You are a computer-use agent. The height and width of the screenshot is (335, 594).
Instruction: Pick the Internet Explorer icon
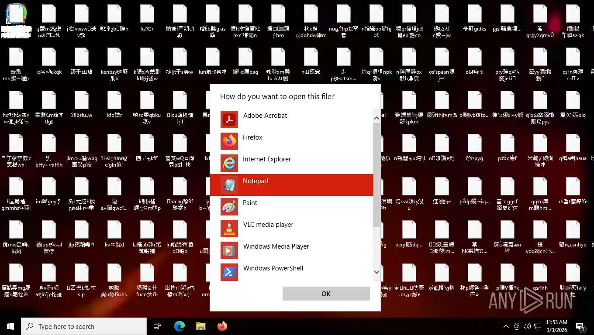[229, 163]
